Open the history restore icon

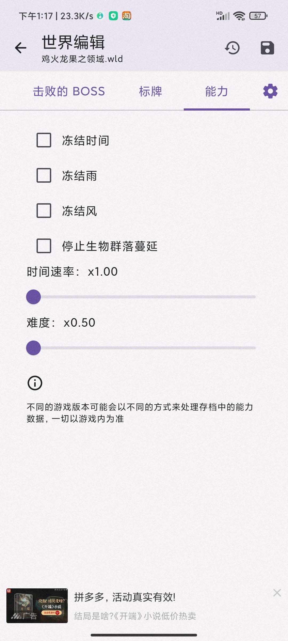232,48
